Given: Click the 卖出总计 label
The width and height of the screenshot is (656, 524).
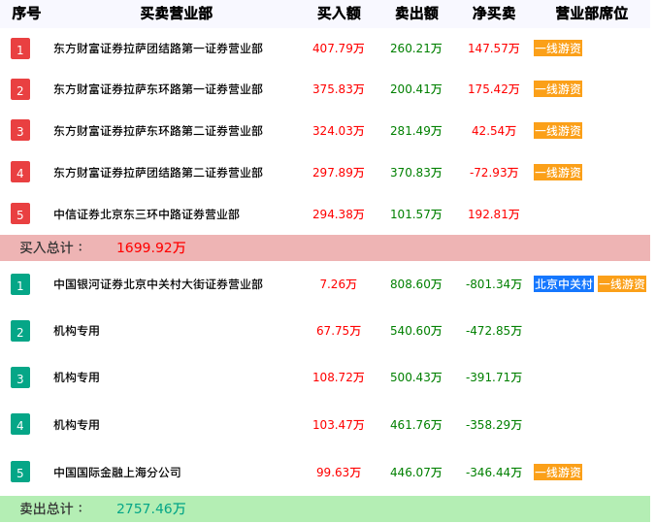Looking at the screenshot, I should point(51,508).
